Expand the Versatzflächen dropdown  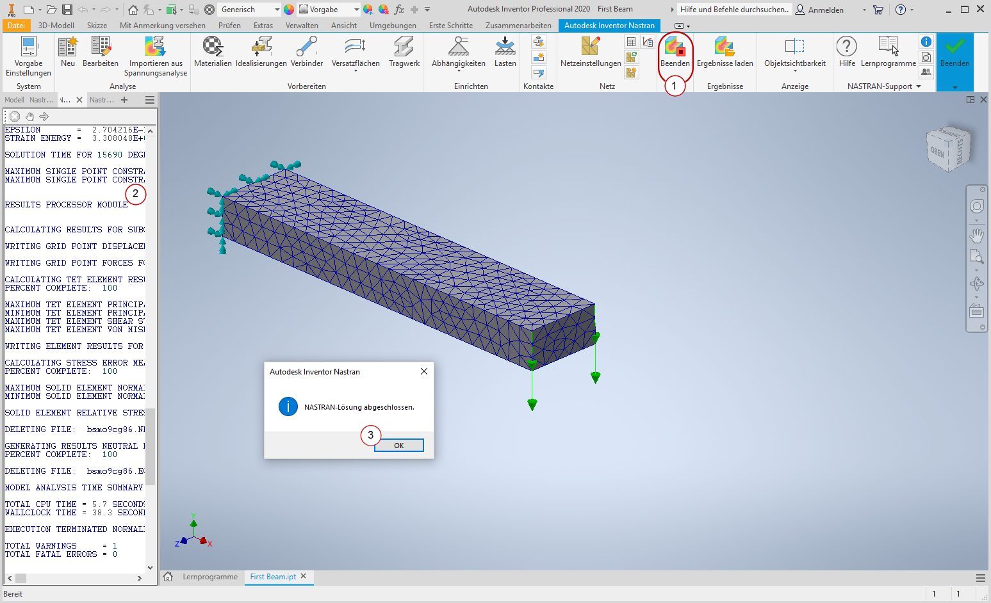(x=356, y=71)
